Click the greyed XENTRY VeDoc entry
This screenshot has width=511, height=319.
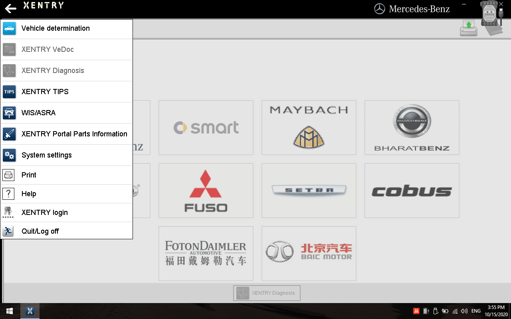(x=67, y=49)
